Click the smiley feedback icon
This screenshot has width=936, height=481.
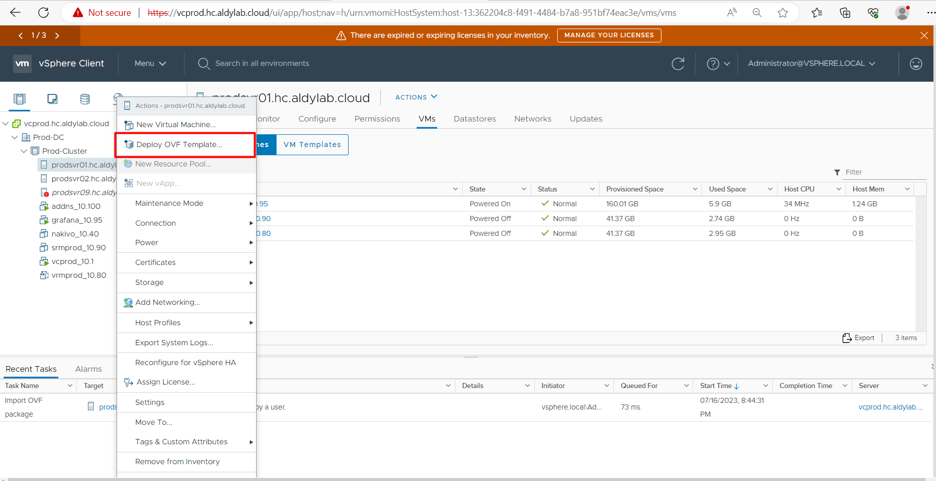click(x=916, y=64)
